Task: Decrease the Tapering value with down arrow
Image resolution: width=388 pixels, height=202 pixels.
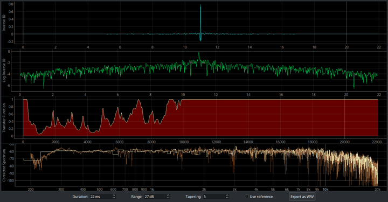Action: tap(227, 198)
